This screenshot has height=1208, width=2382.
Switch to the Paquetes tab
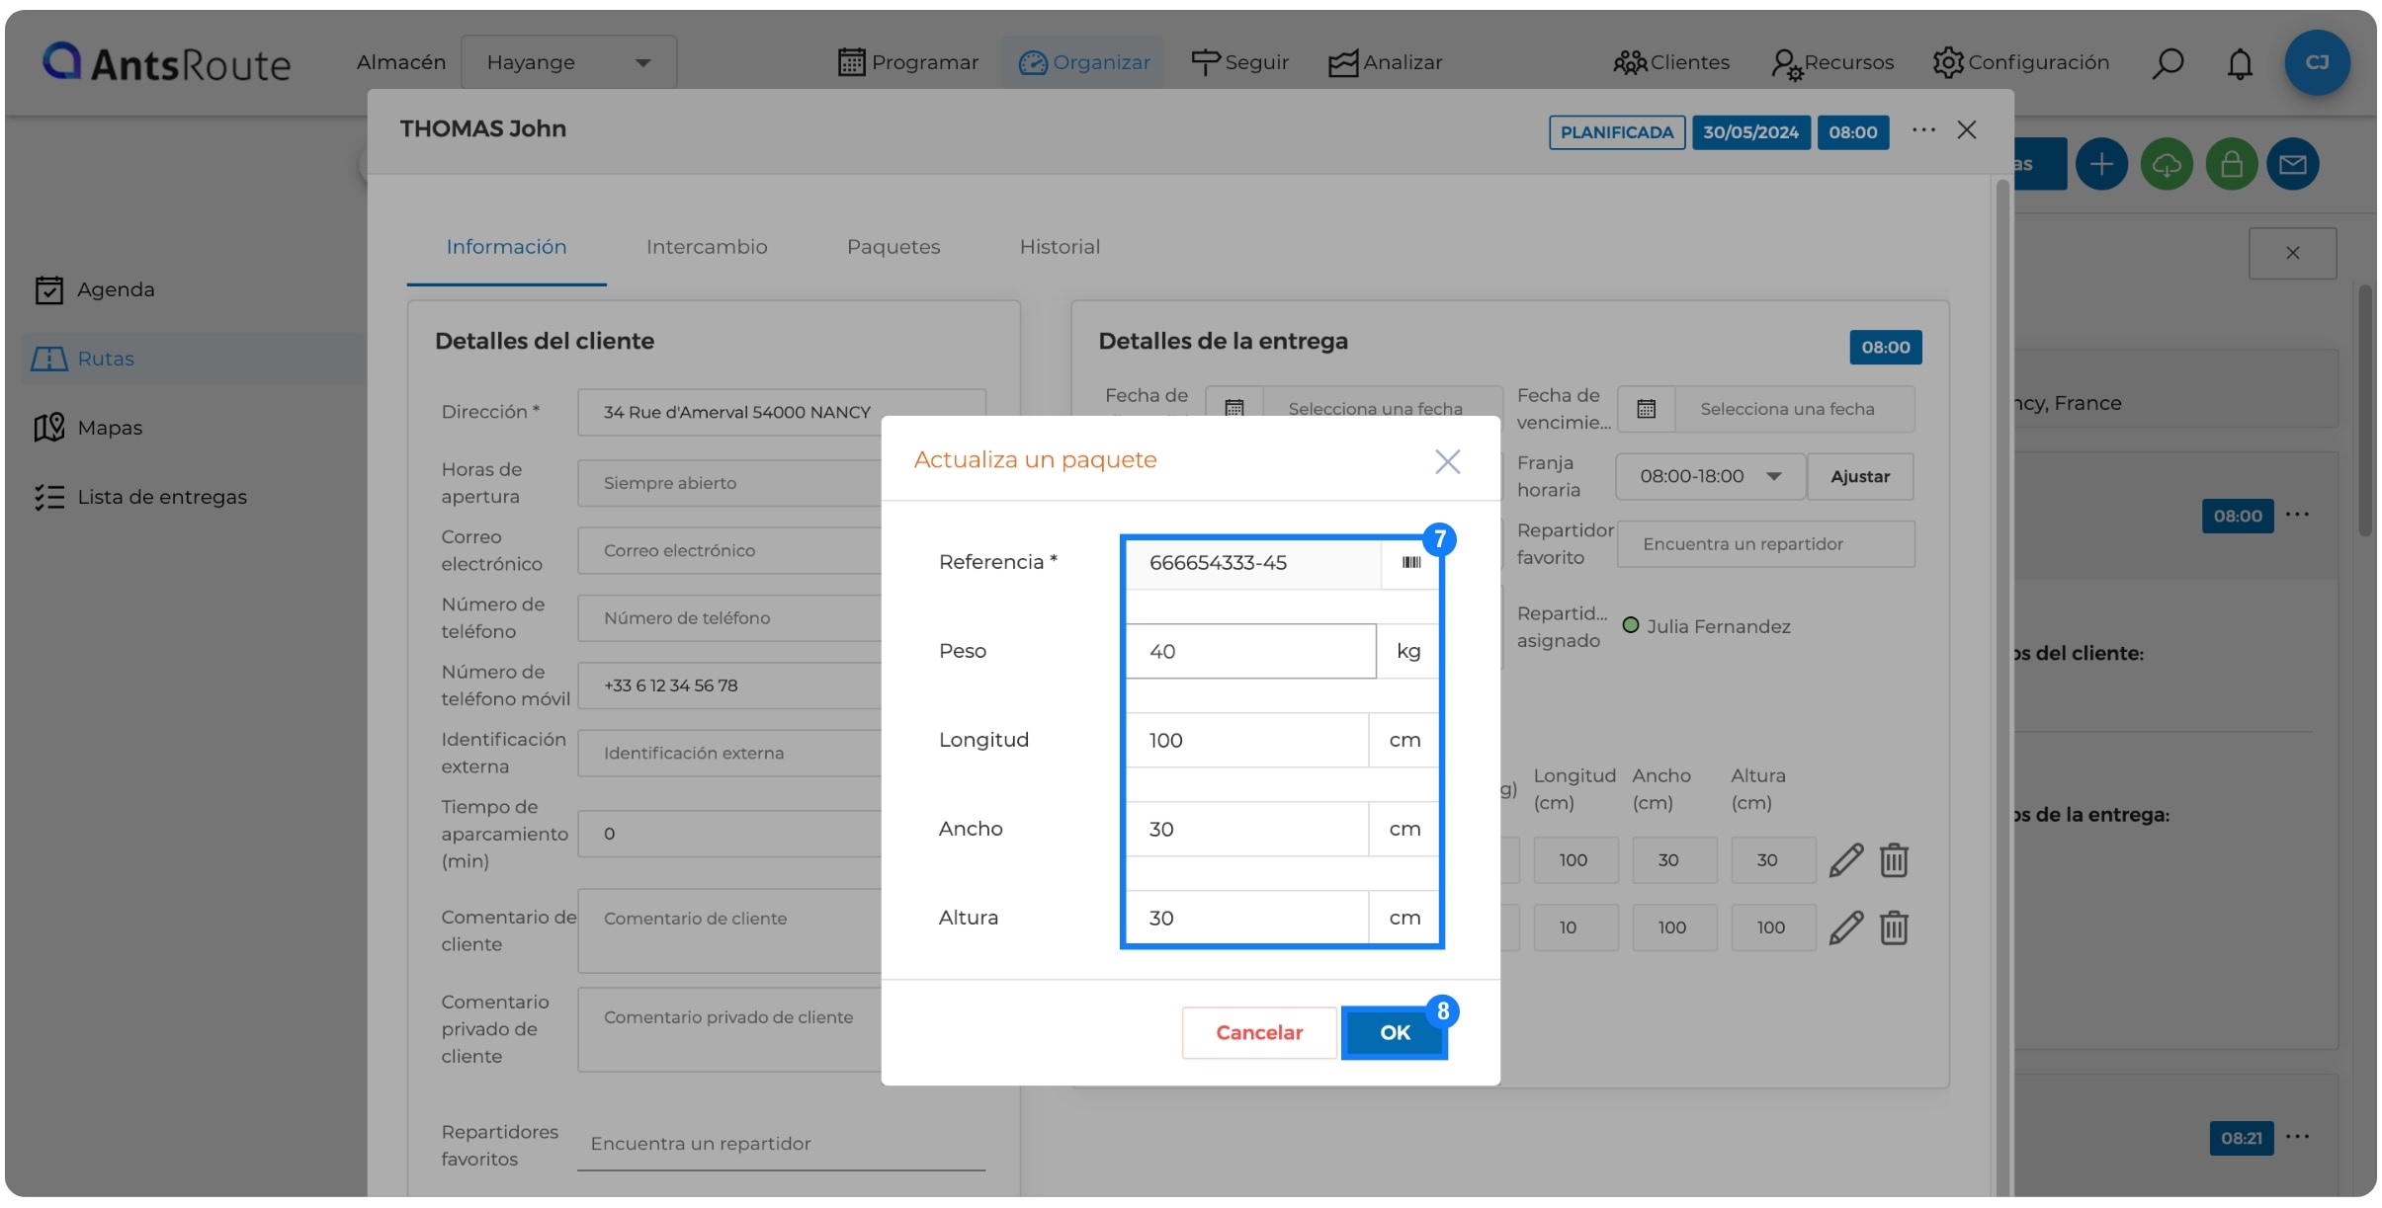[x=893, y=247]
